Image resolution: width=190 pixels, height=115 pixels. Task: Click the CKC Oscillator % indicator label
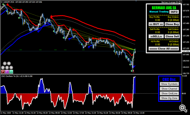pos(17,76)
